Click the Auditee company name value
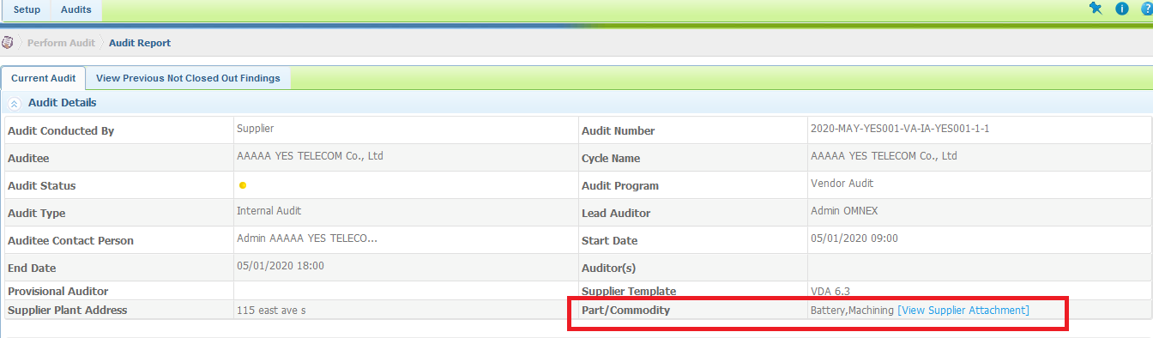 click(x=310, y=156)
